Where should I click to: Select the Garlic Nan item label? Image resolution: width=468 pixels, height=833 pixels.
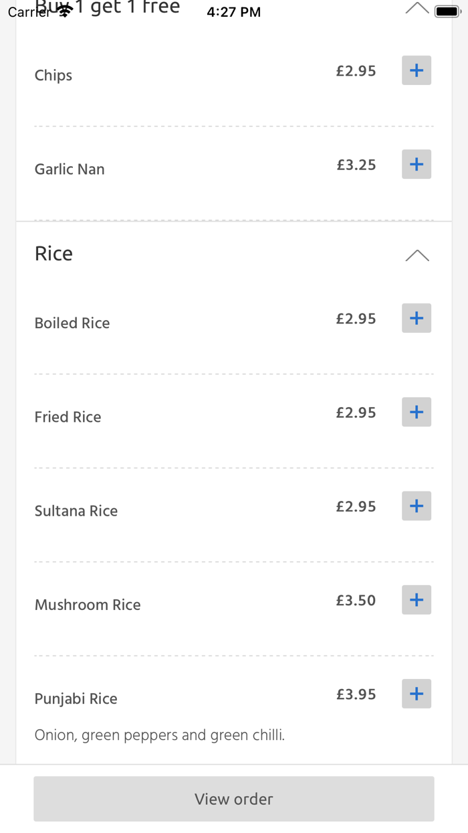coord(70,169)
